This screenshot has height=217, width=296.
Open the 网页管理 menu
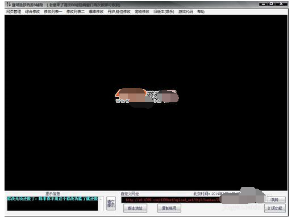[x=14, y=12]
